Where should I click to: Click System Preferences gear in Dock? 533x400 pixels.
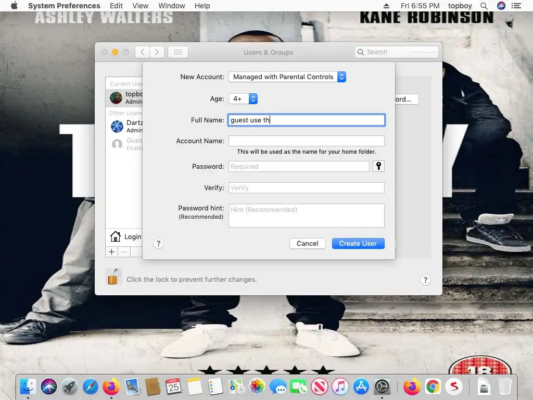[382, 387]
